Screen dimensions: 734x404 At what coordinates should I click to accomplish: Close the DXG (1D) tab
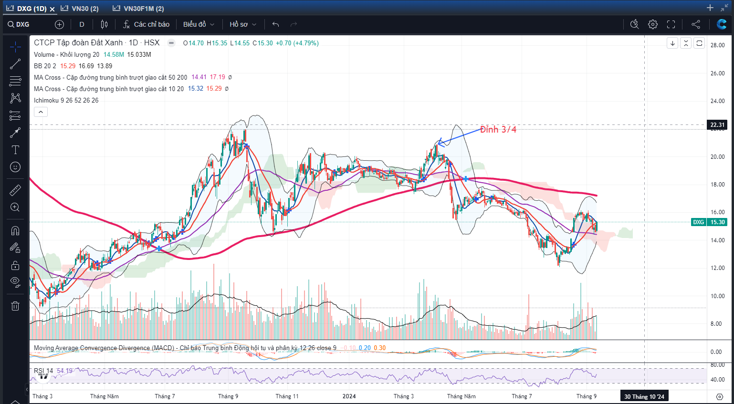pyautogui.click(x=52, y=9)
